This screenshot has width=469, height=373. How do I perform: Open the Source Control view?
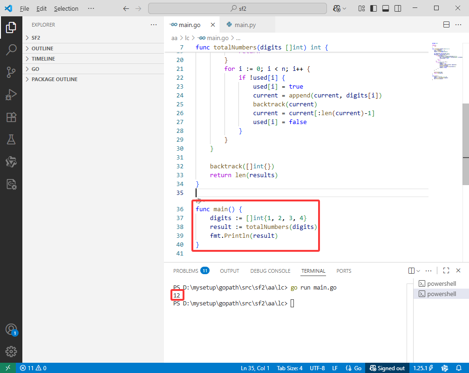tap(11, 72)
